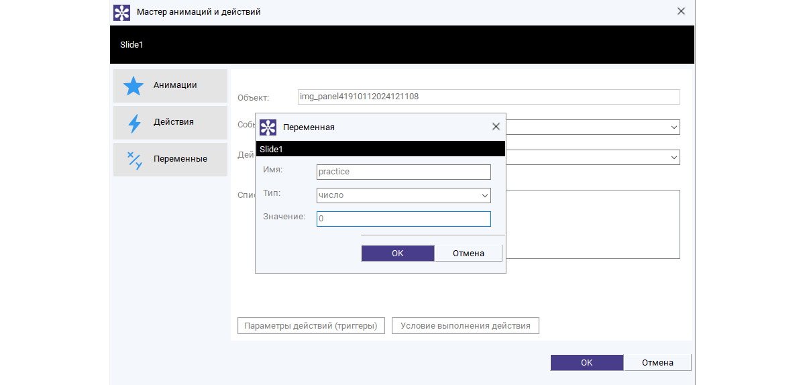
Task: Switch to the Анимации tab
Action: [170, 86]
